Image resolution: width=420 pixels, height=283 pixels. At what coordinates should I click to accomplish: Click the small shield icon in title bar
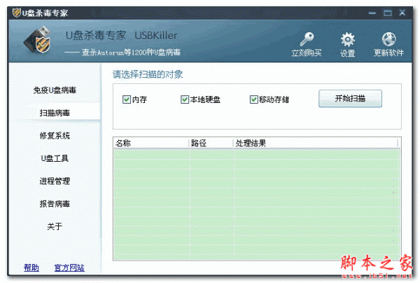tap(17, 13)
